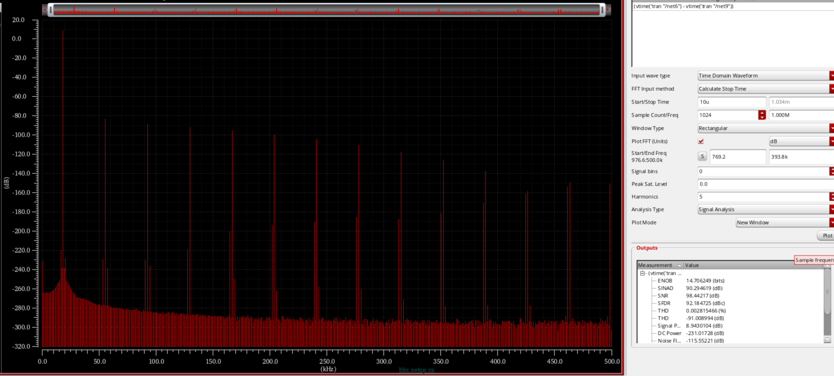Click the Stop Time field showing 1.034m
This screenshot has height=376, width=834.
pyautogui.click(x=801, y=102)
